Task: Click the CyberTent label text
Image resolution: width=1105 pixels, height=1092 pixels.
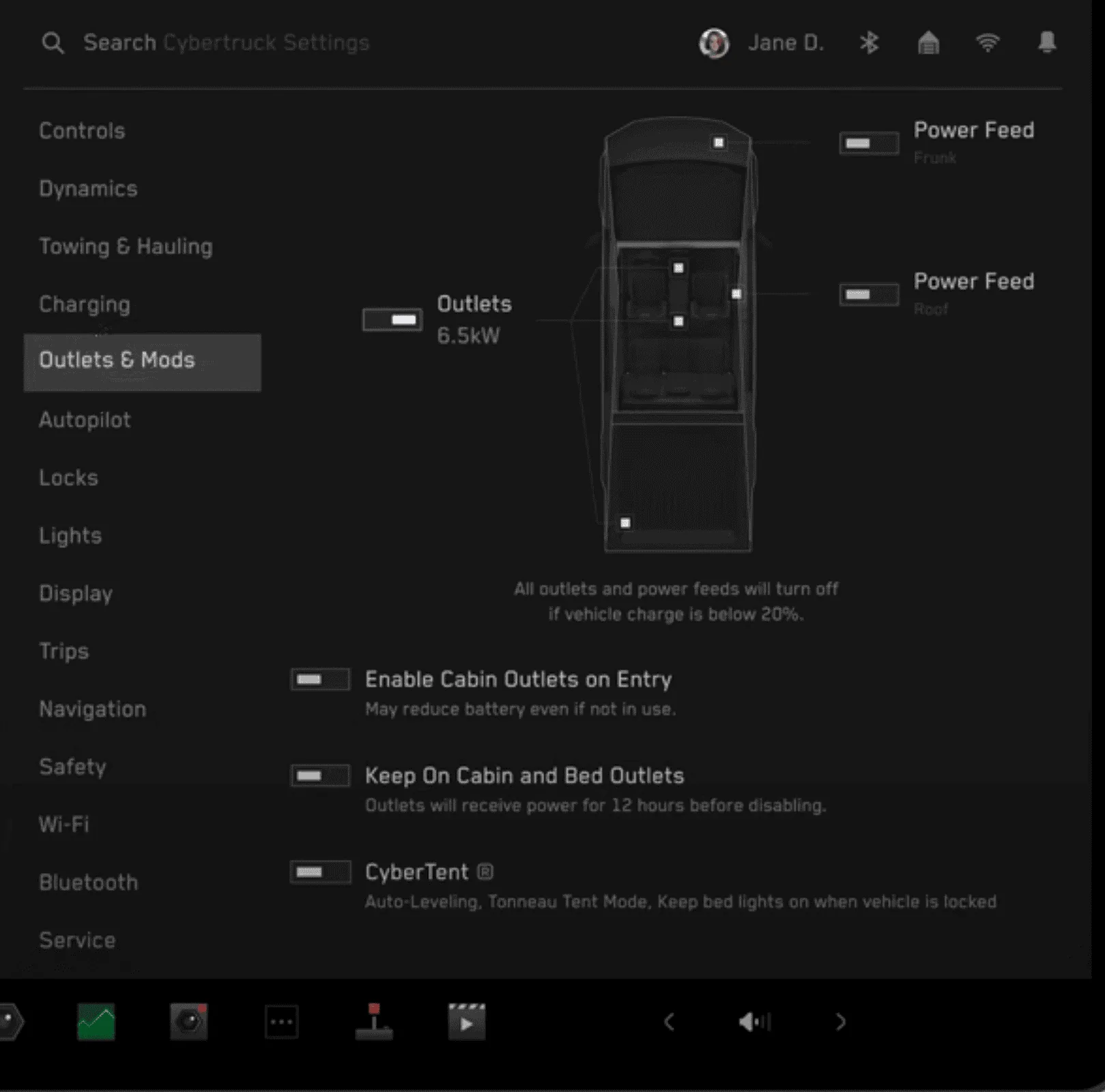Action: click(417, 872)
